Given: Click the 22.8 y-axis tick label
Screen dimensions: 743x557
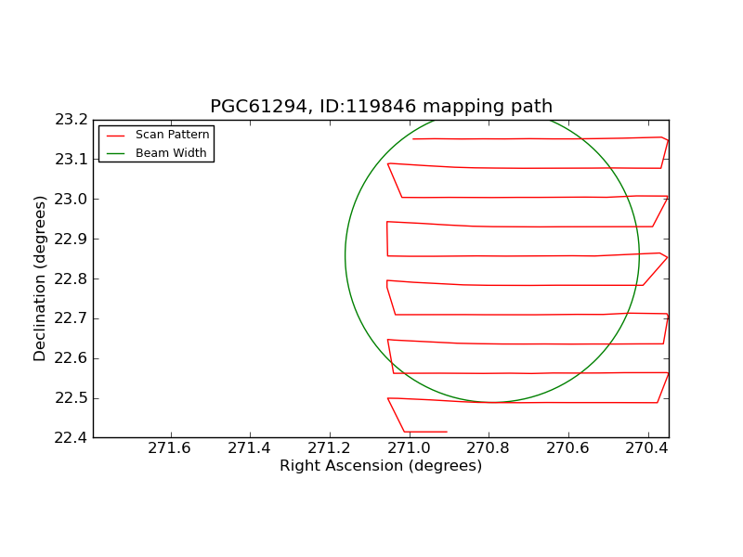Looking at the screenshot, I should (x=72, y=279).
